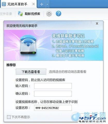Click the refresh video library arrows icon
Image resolution: width=108 pixels, height=124 pixels.
point(20,14)
